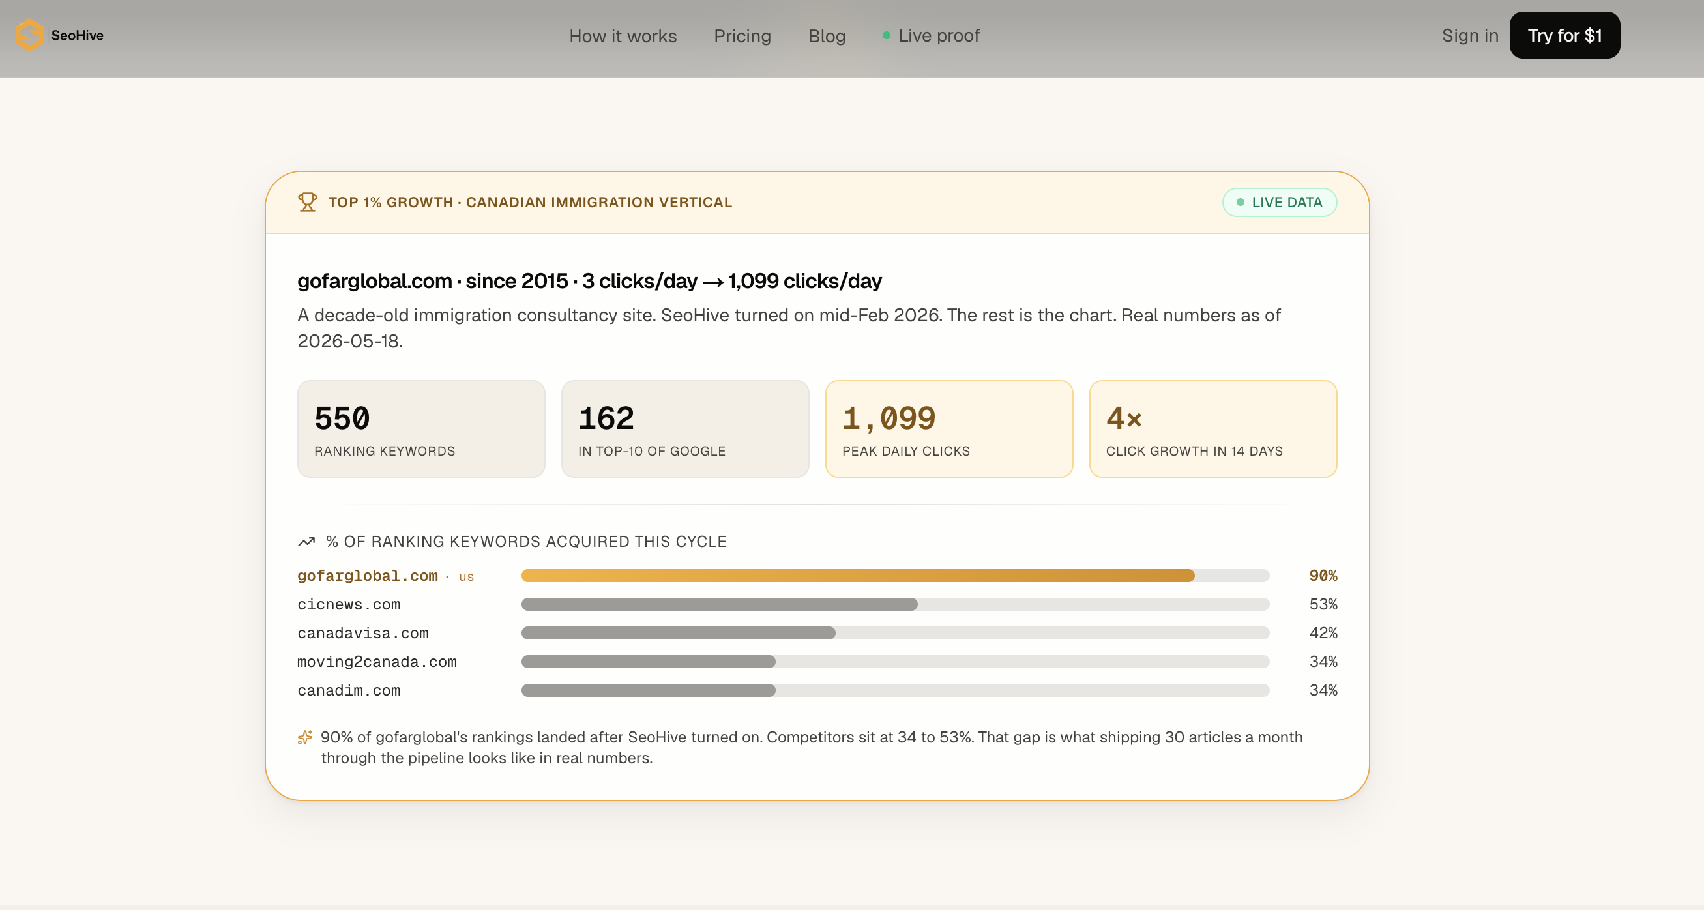Click the moving2canada.com progress bar
The width and height of the screenshot is (1704, 910).
coord(895,662)
